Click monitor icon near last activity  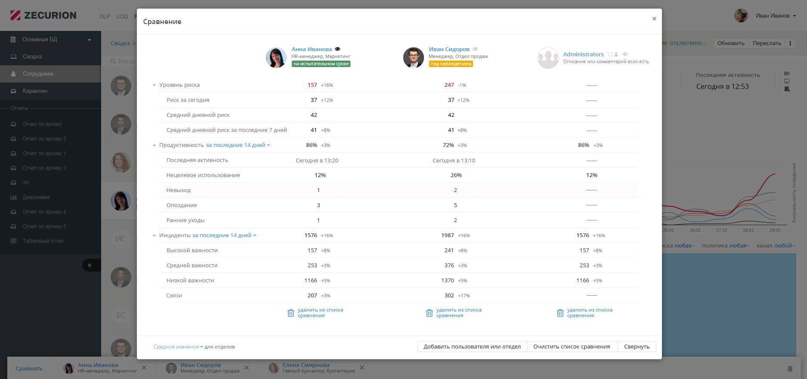tap(787, 81)
